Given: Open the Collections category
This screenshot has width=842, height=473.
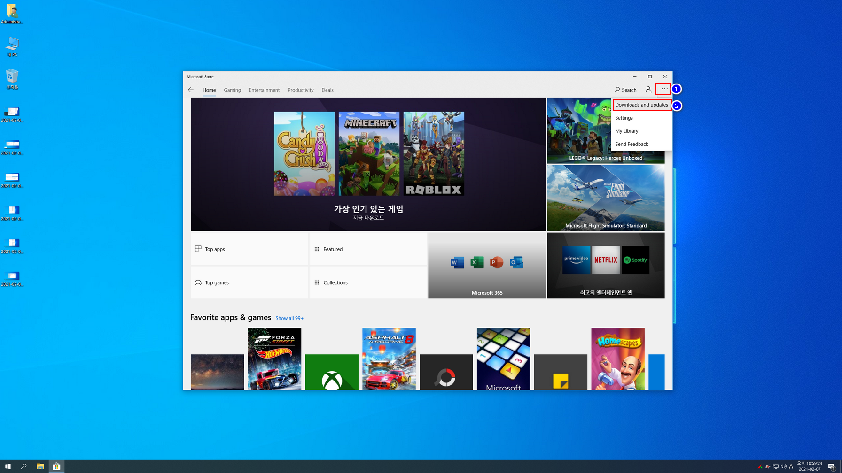Looking at the screenshot, I should [368, 282].
